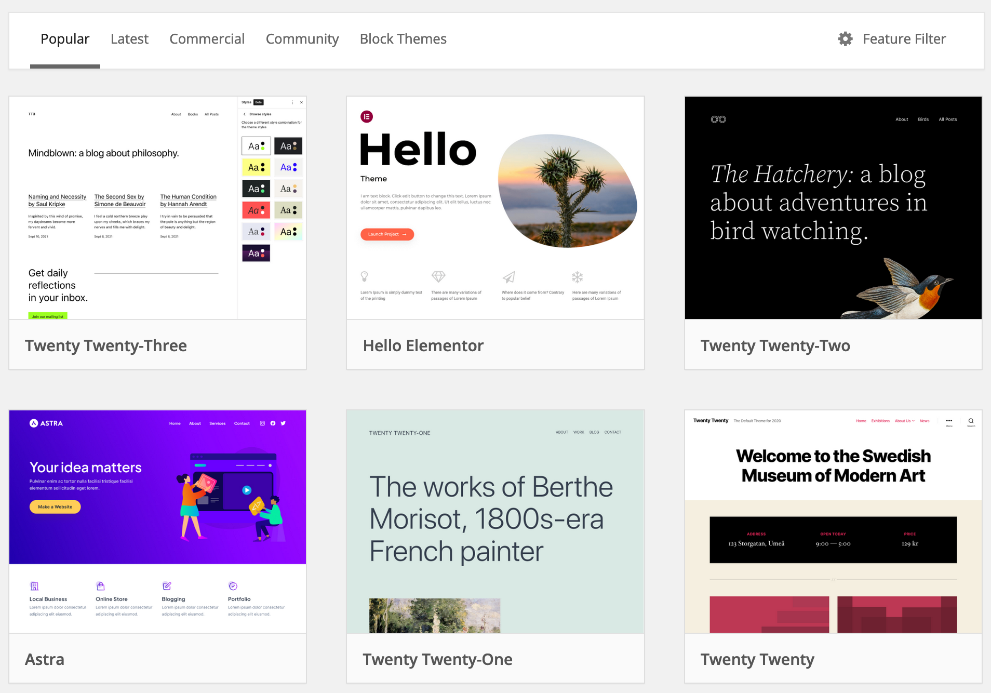The width and height of the screenshot is (991, 693).
Task: Click the Portfolio icon in Astra preview
Action: [x=233, y=585]
